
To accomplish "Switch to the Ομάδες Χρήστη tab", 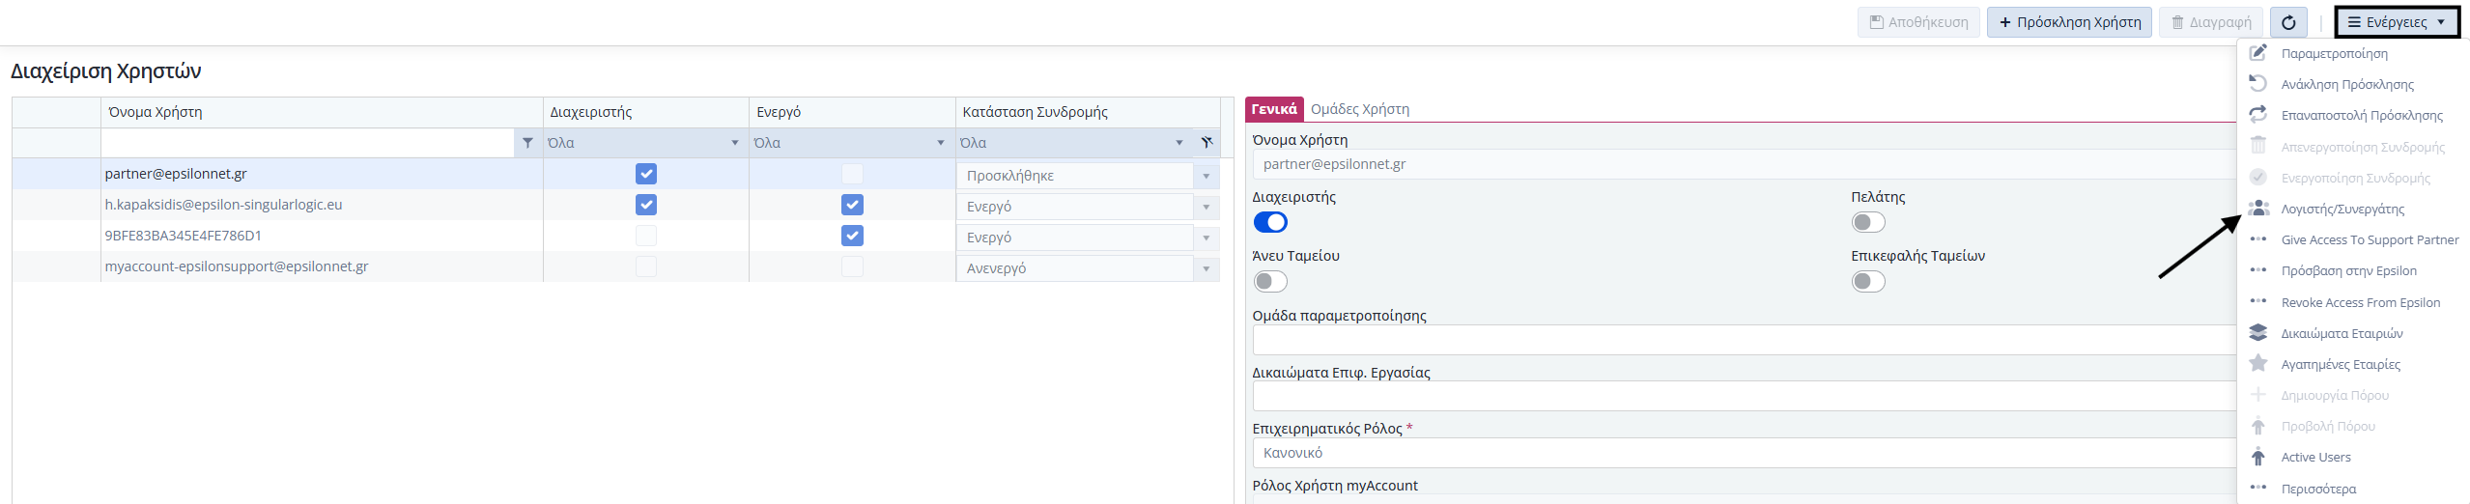I will coord(1359,109).
